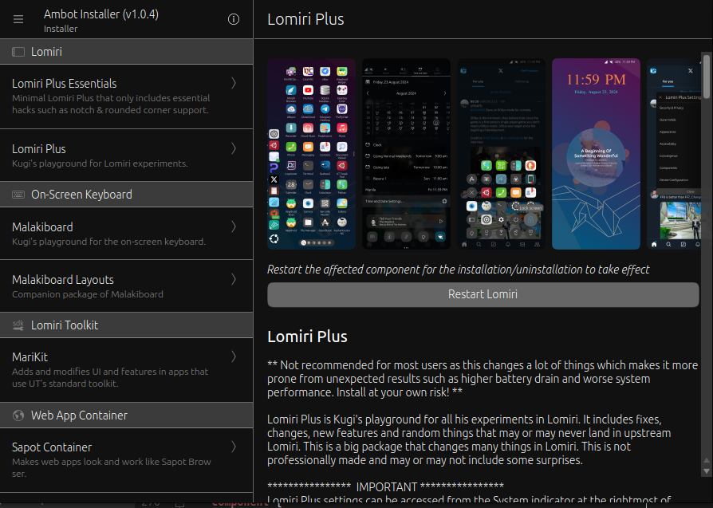
Task: Click the Lomiri section header text
Action: click(46, 52)
